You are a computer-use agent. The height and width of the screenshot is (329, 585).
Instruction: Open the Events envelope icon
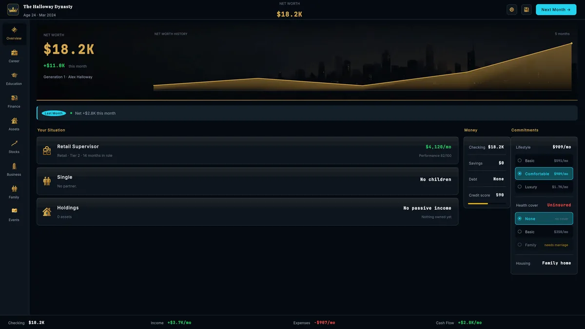(x=14, y=211)
